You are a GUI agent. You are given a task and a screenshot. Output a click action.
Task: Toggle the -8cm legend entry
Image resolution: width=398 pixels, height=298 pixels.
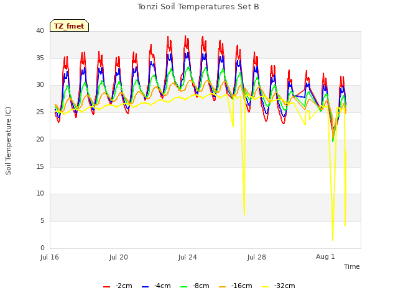point(195,286)
